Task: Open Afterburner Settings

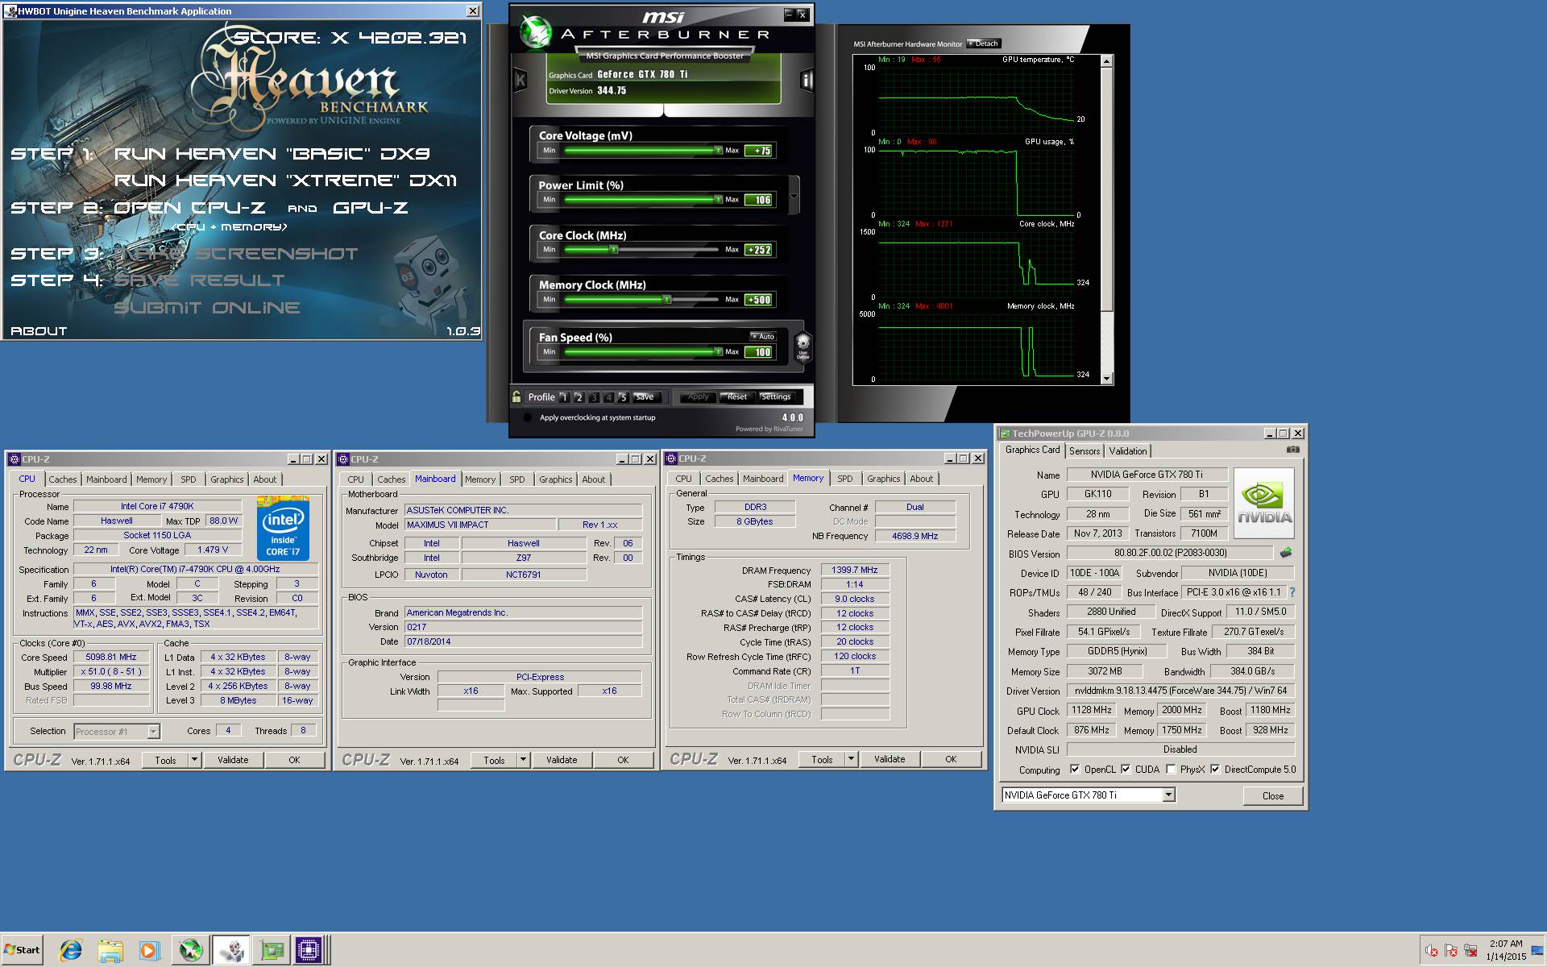Action: 776,396
